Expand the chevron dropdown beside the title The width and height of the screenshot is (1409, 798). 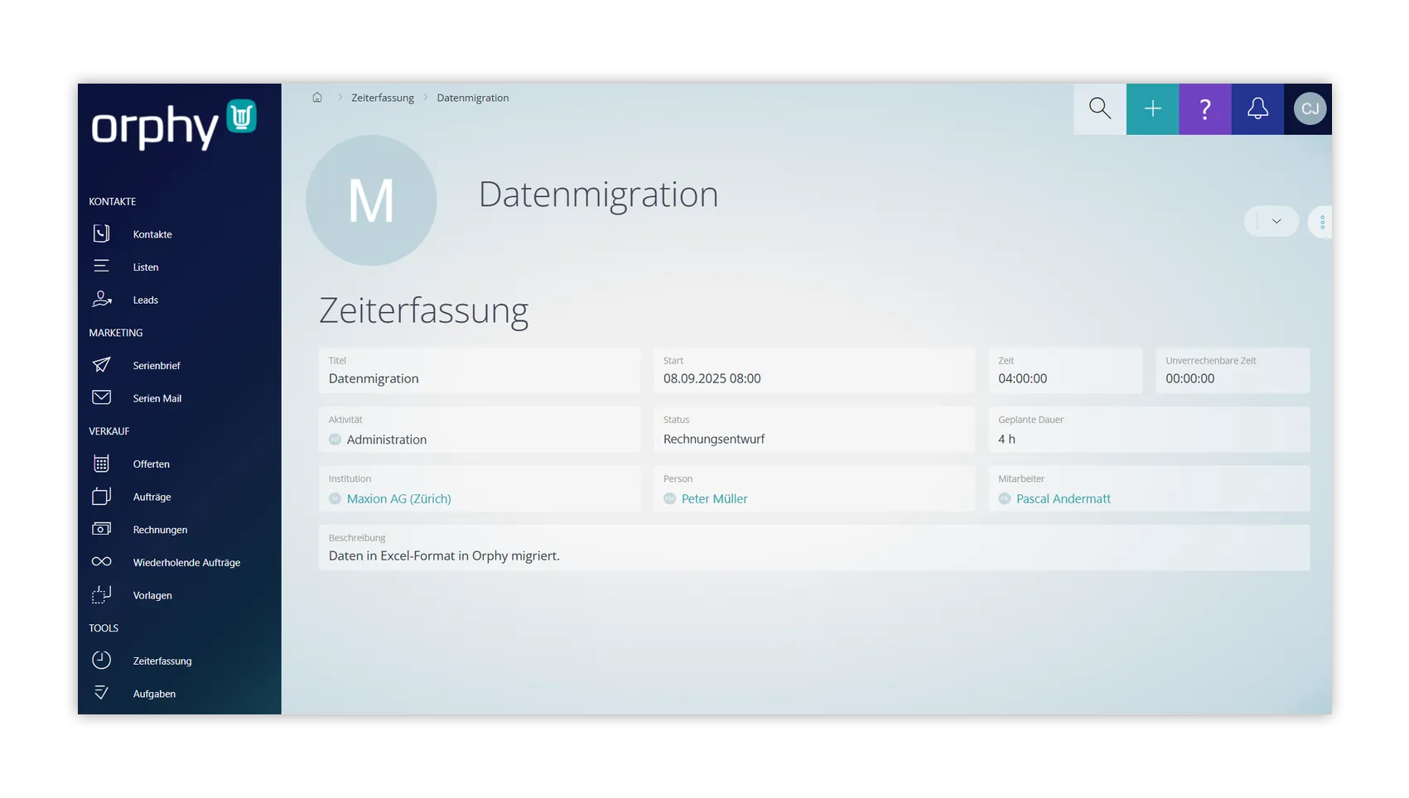click(1276, 221)
